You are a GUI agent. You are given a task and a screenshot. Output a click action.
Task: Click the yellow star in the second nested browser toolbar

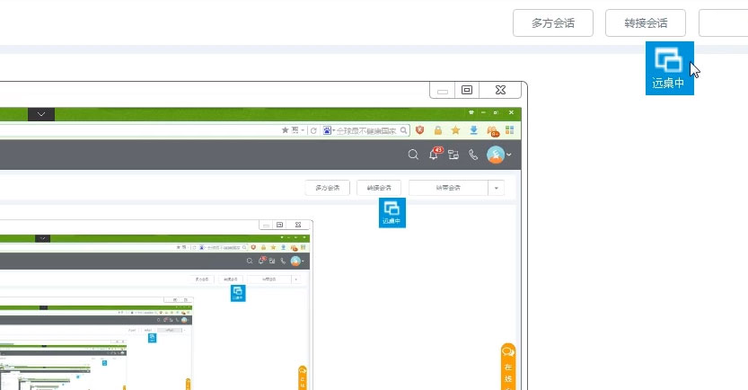tap(273, 247)
